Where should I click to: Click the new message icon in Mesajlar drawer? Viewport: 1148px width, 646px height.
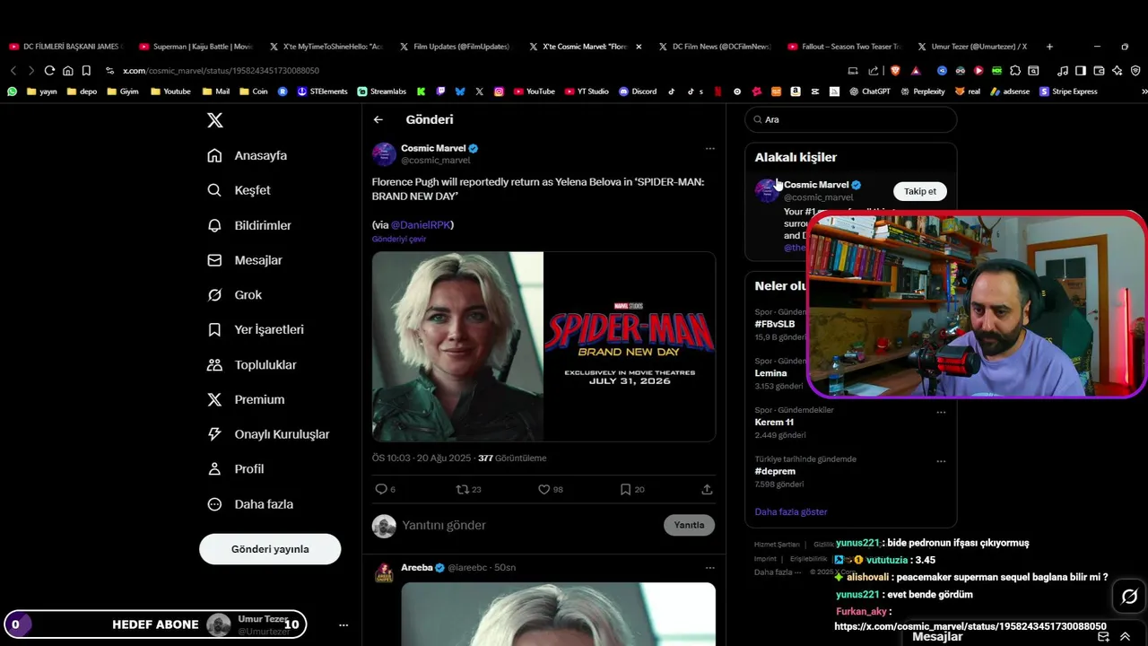1104,636
